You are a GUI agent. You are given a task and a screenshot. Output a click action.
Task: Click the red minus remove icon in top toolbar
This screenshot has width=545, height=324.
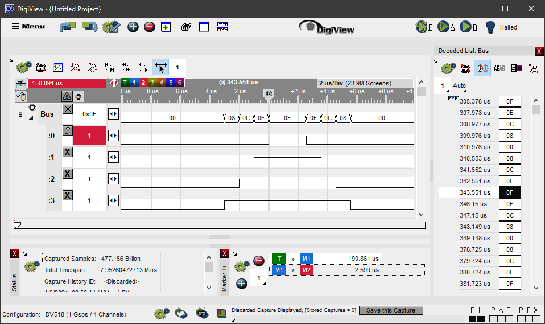tap(150, 27)
